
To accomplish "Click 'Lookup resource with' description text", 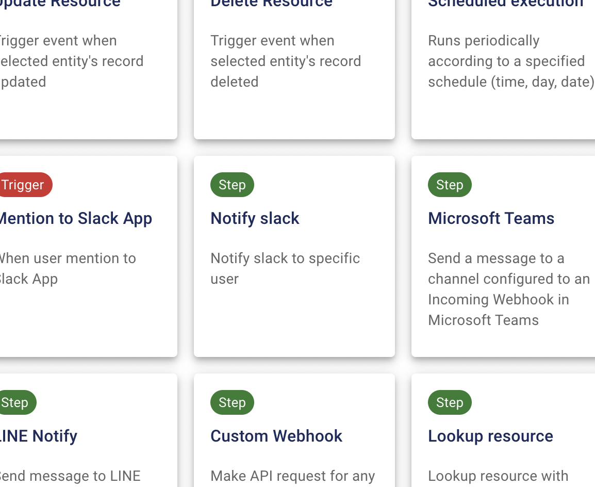I will 498,476.
